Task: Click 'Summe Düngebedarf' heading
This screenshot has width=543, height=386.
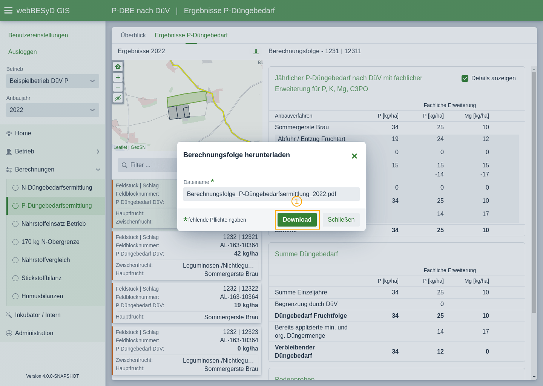Action: click(306, 254)
